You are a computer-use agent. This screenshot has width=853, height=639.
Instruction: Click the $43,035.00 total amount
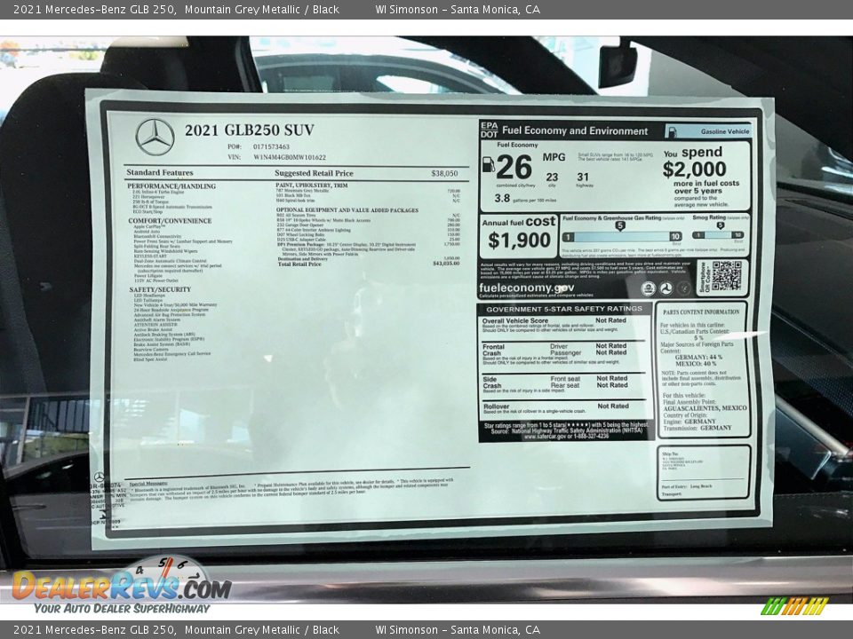(x=446, y=264)
